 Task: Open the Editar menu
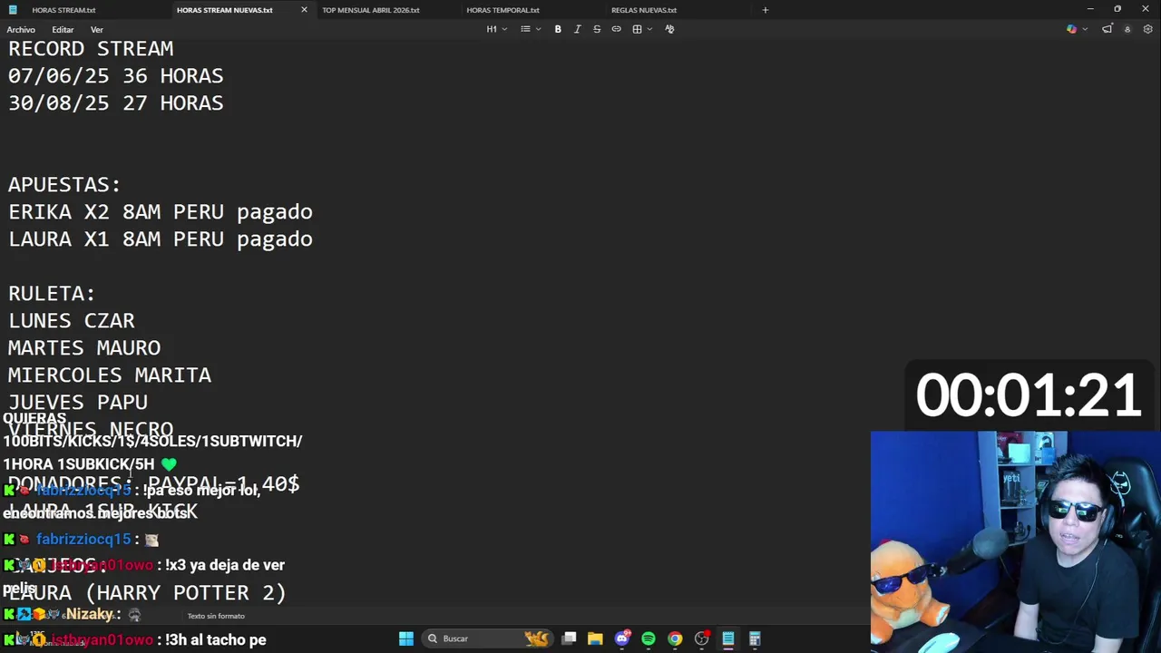click(63, 30)
